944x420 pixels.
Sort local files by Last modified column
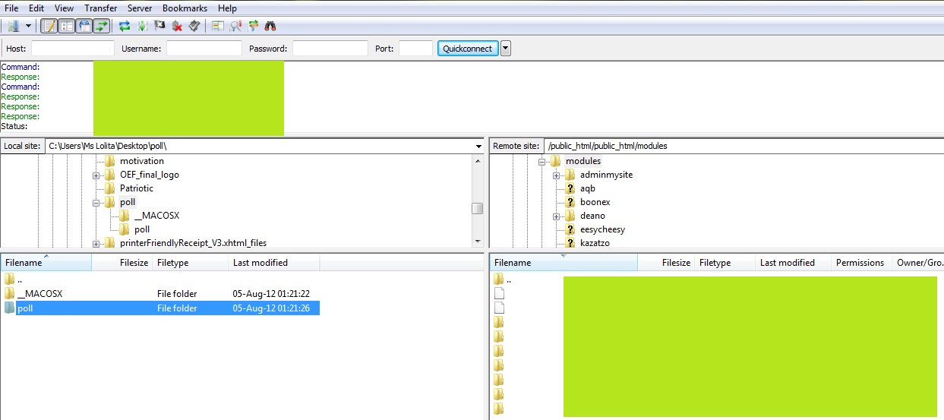(x=260, y=263)
